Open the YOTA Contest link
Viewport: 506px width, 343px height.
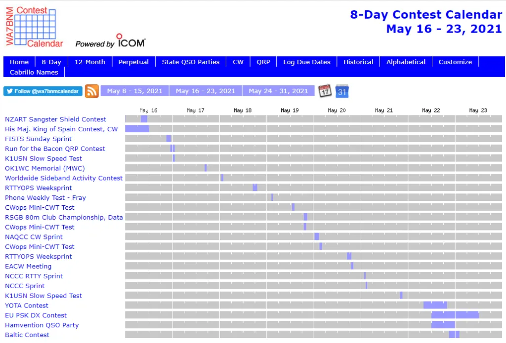(x=27, y=305)
